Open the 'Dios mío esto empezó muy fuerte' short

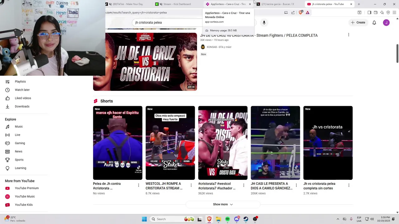pos(170,143)
